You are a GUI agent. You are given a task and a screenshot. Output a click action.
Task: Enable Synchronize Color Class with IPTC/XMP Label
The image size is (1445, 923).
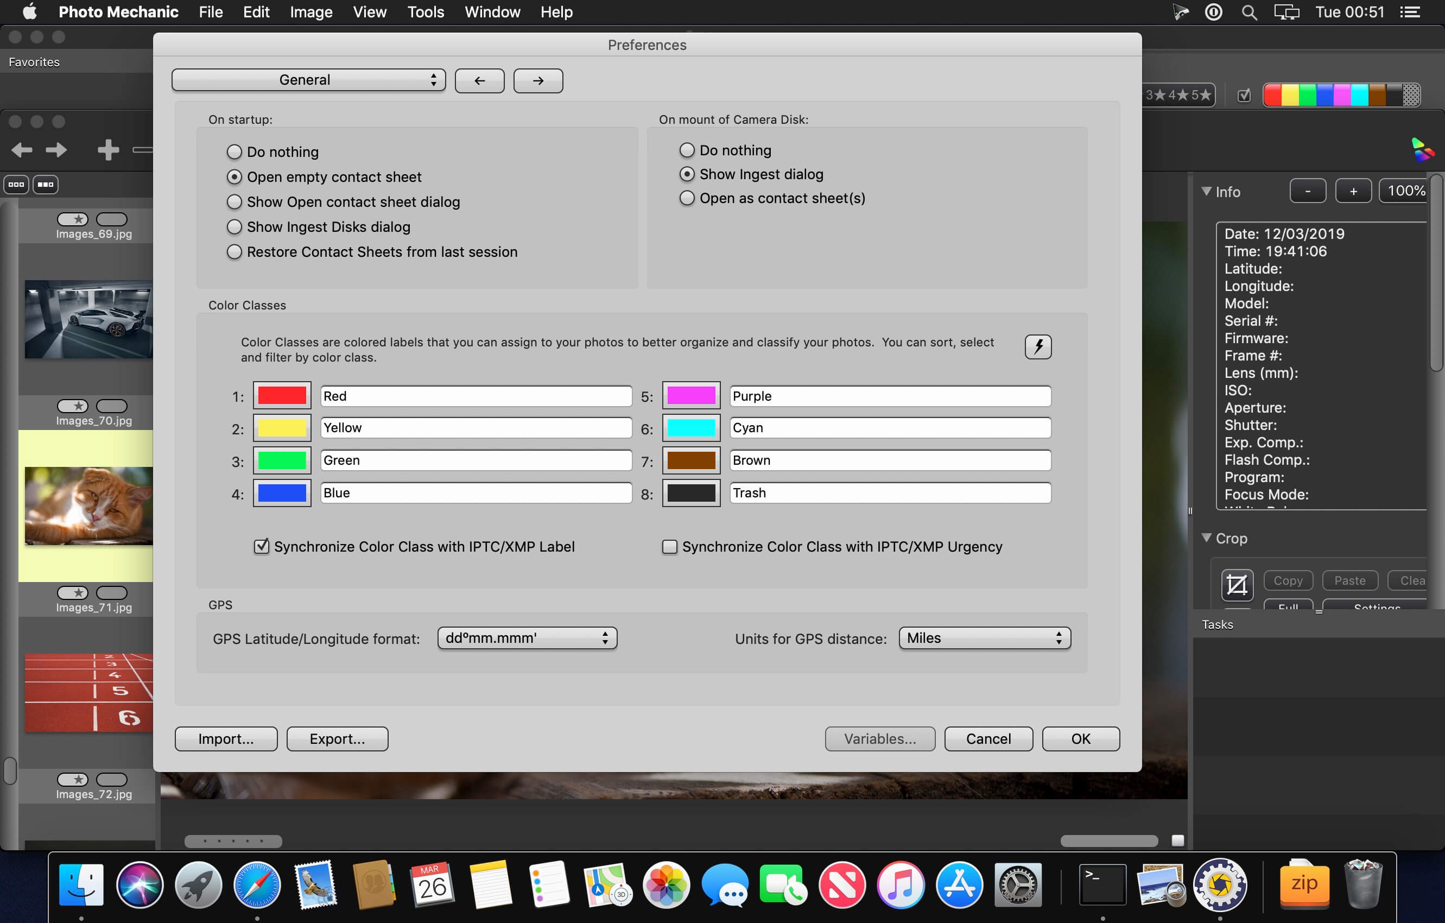[x=262, y=546]
